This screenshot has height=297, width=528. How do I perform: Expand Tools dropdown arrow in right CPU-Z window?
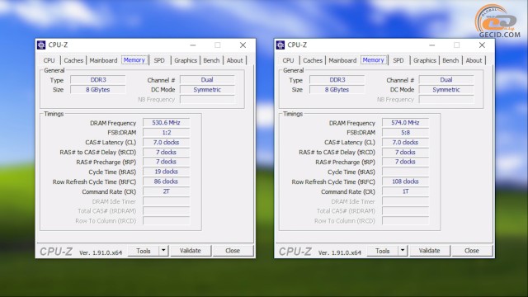click(x=403, y=251)
